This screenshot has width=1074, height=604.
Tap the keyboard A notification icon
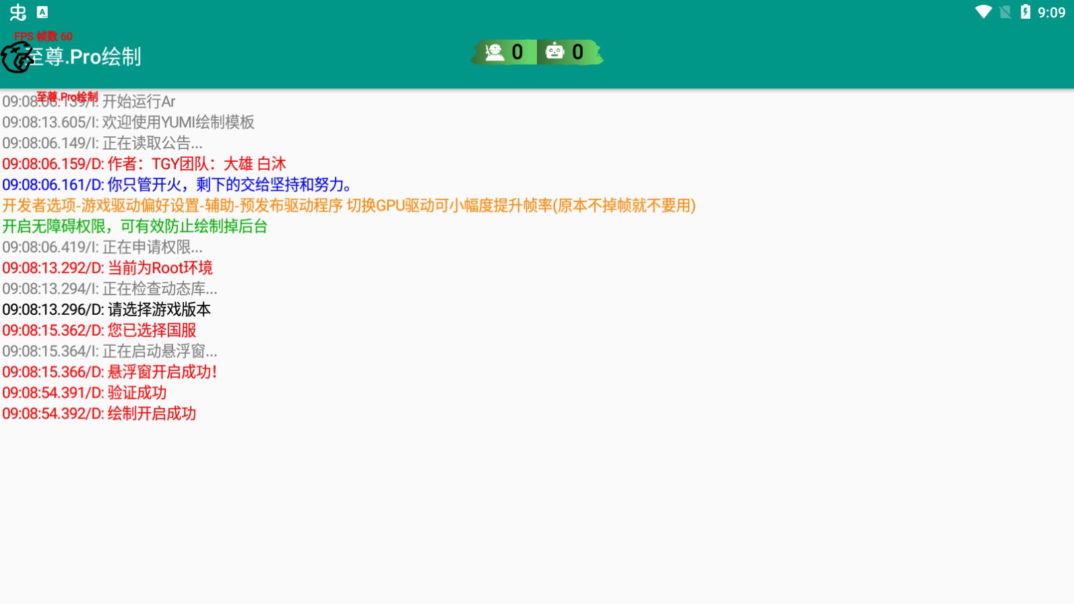(42, 12)
